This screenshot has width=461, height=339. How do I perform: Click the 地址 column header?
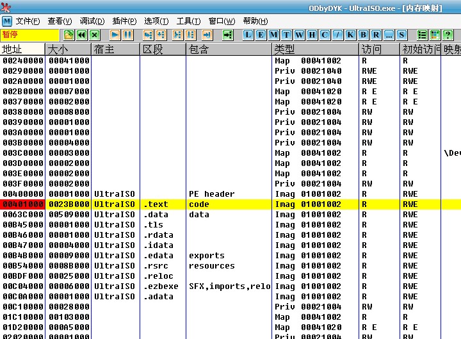click(x=22, y=49)
